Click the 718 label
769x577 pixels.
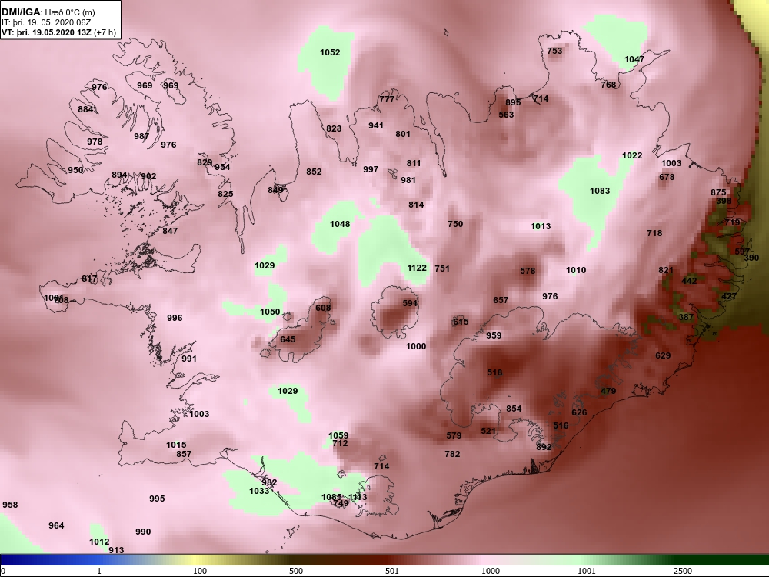coord(654,234)
